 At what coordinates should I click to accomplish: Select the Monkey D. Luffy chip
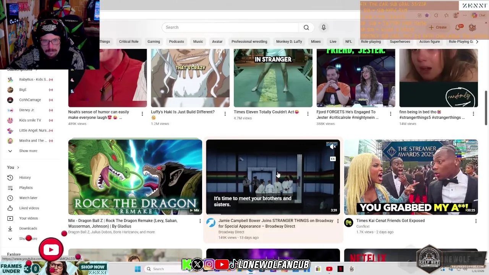click(289, 42)
